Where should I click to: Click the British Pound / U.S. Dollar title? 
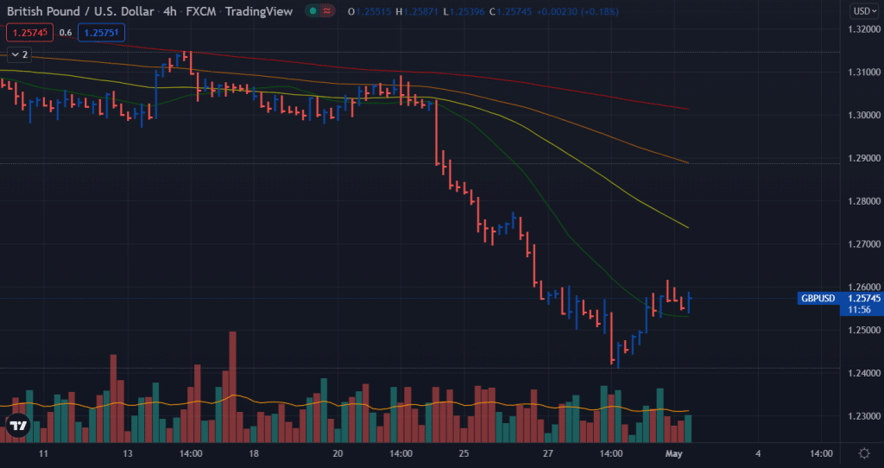click(x=80, y=11)
